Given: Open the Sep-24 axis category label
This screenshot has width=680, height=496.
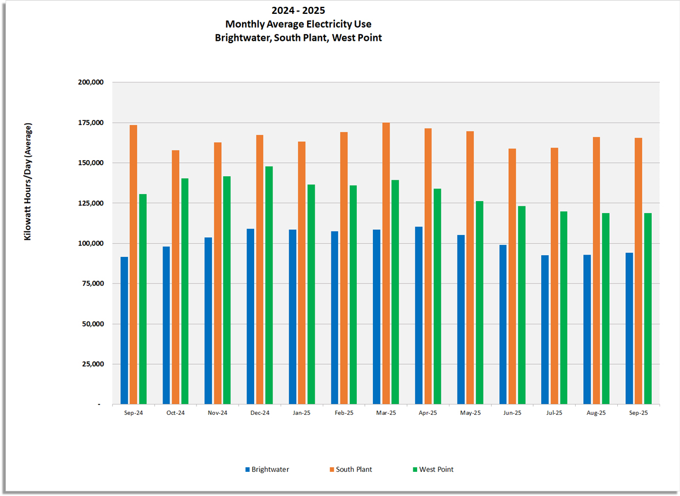Looking at the screenshot, I should (133, 412).
